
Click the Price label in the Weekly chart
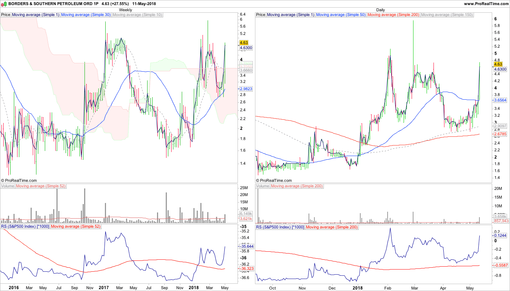click(5, 15)
